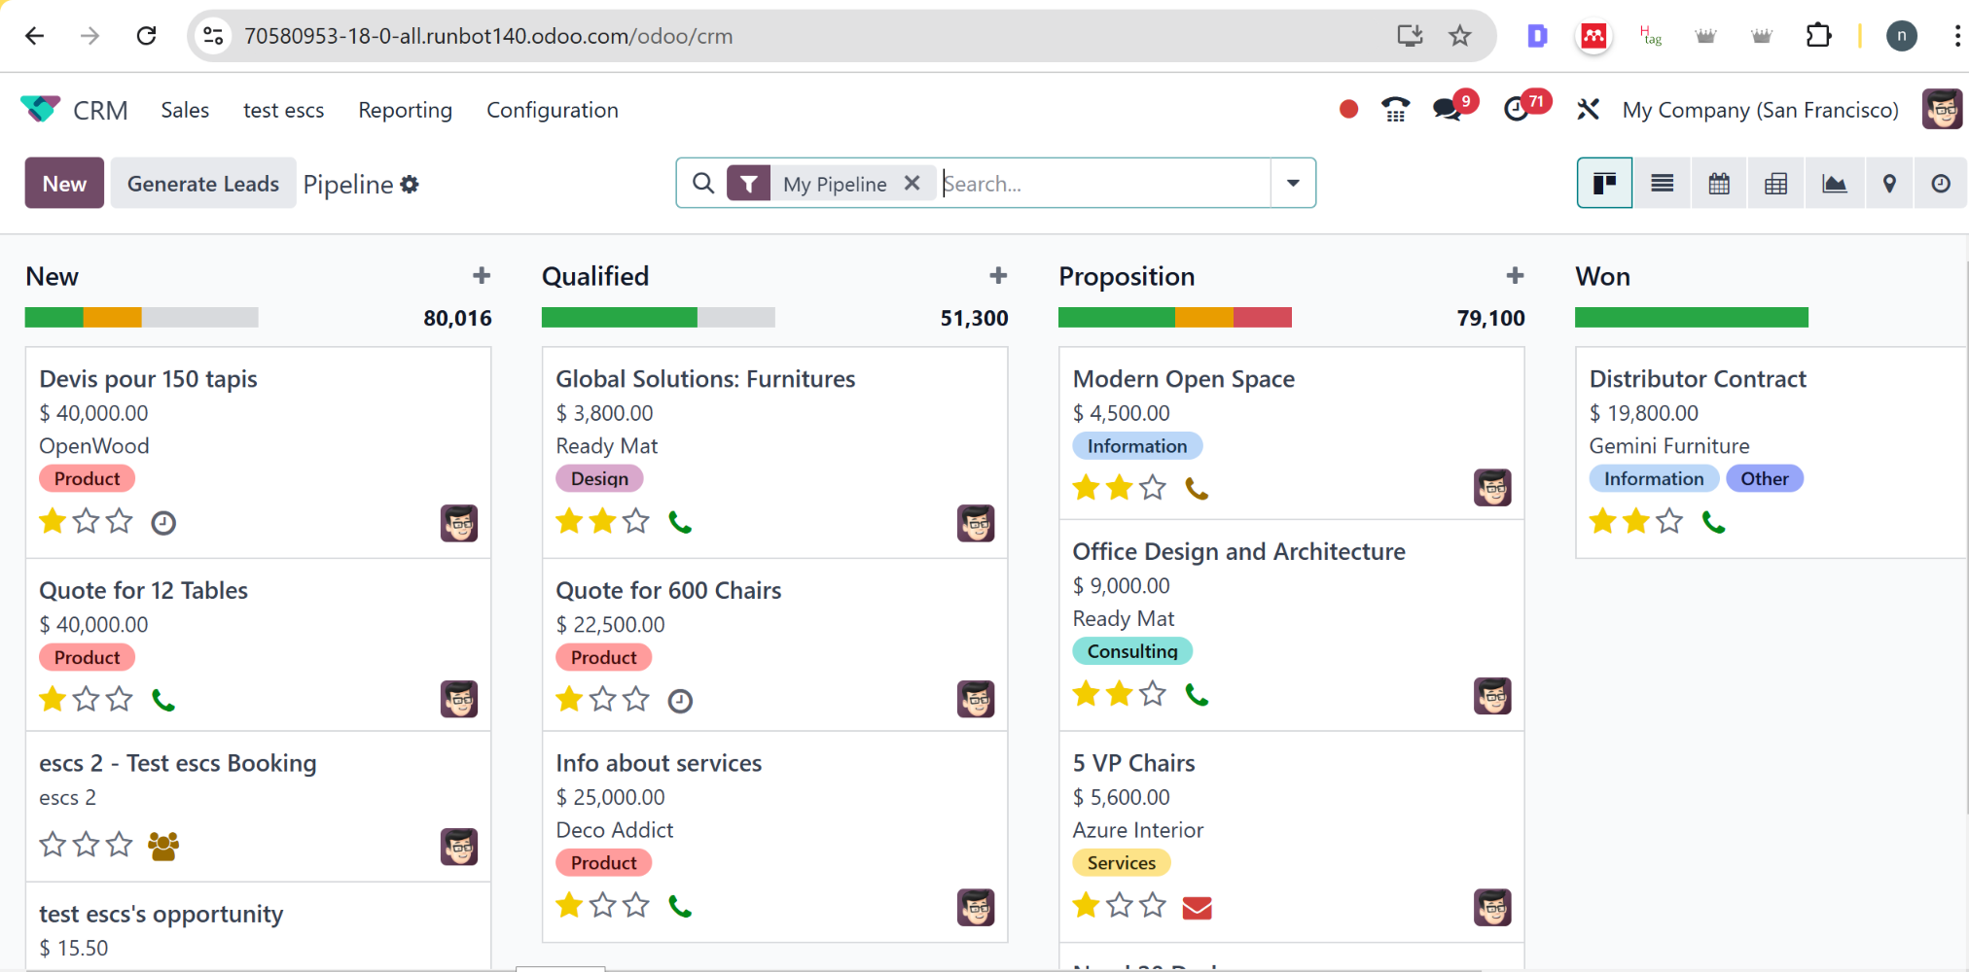Switch to Pivot view
The image size is (1969, 972).
pos(1775,183)
